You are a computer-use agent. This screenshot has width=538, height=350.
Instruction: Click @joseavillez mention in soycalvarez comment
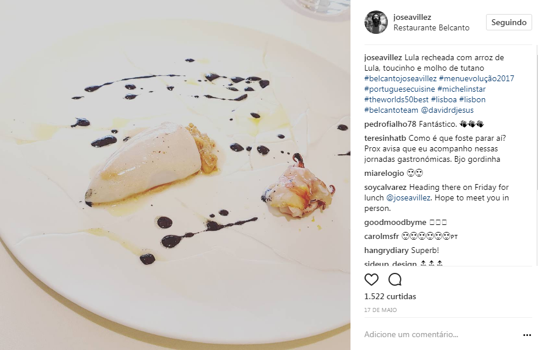(x=408, y=198)
